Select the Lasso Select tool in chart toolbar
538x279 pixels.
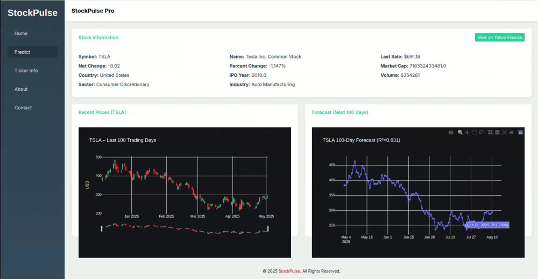pos(481,132)
